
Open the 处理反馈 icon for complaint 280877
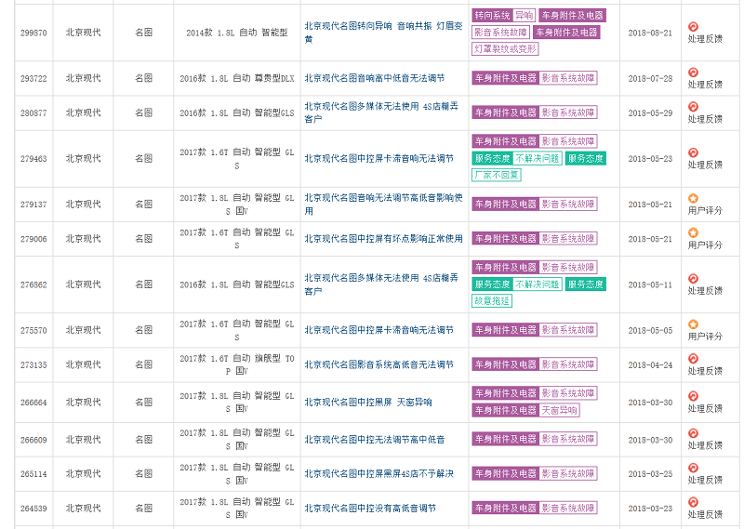click(x=693, y=107)
